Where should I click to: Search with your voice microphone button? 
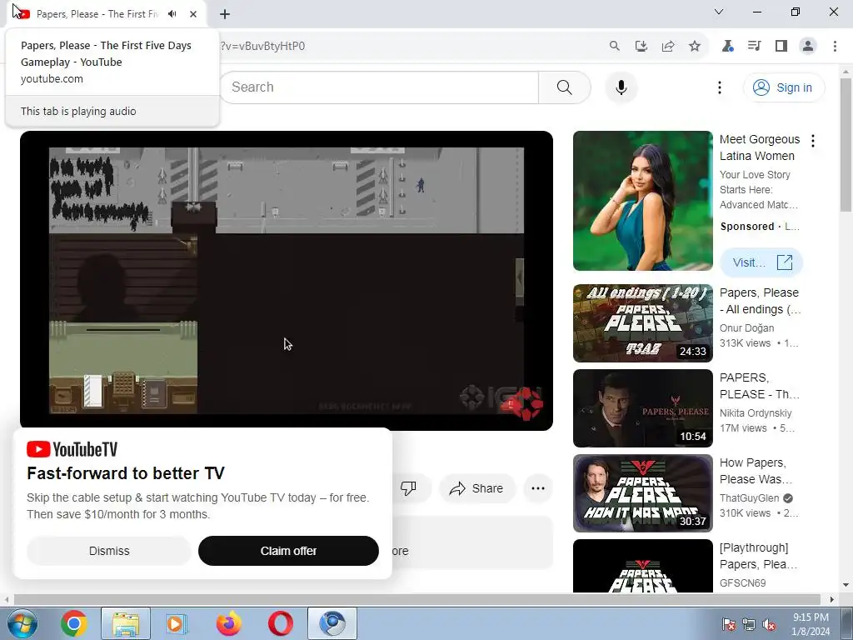pyautogui.click(x=621, y=87)
